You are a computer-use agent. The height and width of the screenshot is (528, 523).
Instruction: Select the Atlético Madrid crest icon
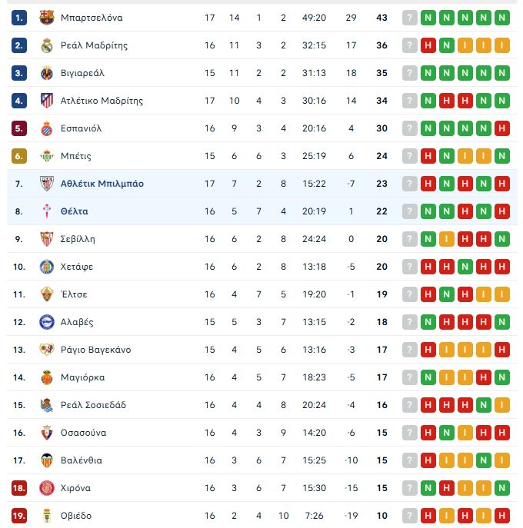47,101
